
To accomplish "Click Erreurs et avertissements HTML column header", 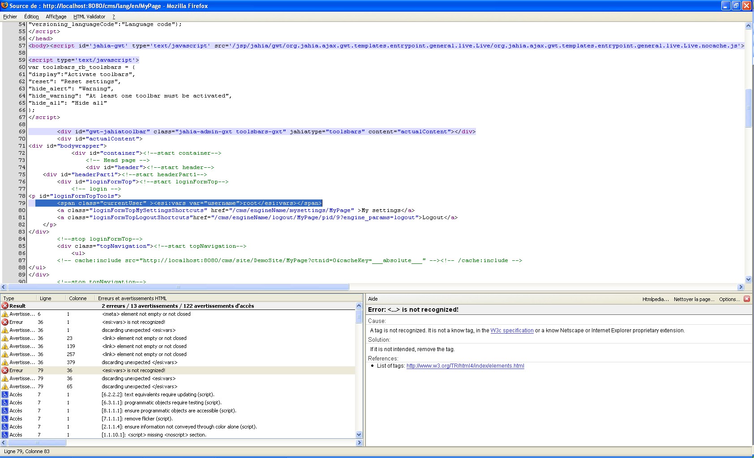I will [x=228, y=298].
